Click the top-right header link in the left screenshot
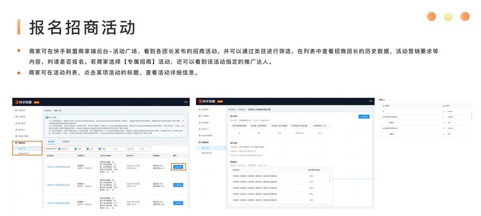The image size is (481, 216). coord(186,102)
